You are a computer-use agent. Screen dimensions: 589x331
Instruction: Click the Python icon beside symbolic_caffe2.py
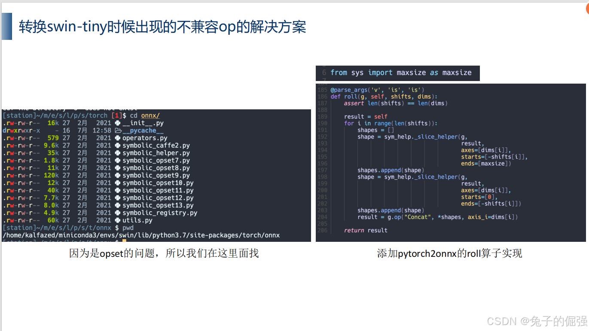(x=118, y=146)
